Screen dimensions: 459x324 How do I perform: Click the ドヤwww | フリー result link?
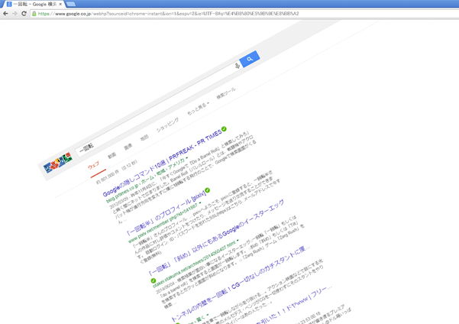293,305
